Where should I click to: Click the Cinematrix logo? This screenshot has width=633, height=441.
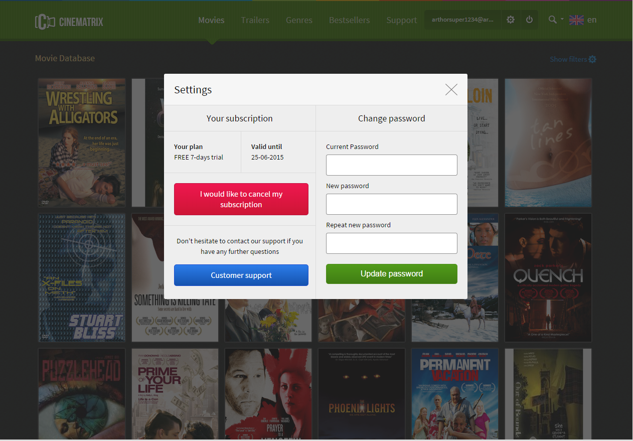tap(69, 22)
